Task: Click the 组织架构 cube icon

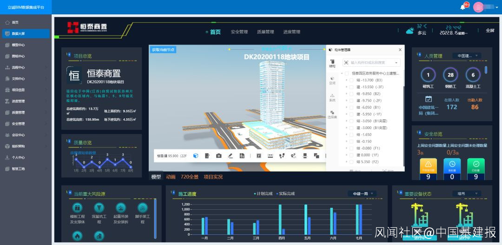Action: point(7,146)
